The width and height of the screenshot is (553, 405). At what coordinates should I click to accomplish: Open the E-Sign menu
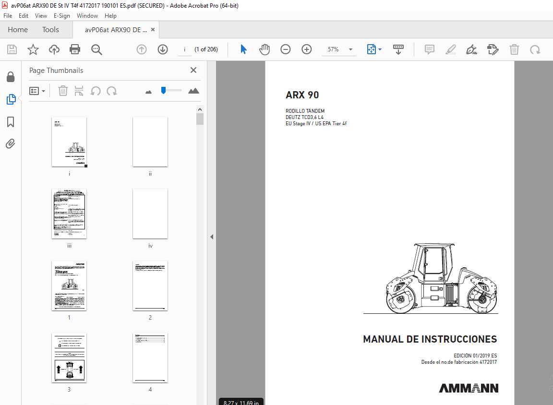62,16
